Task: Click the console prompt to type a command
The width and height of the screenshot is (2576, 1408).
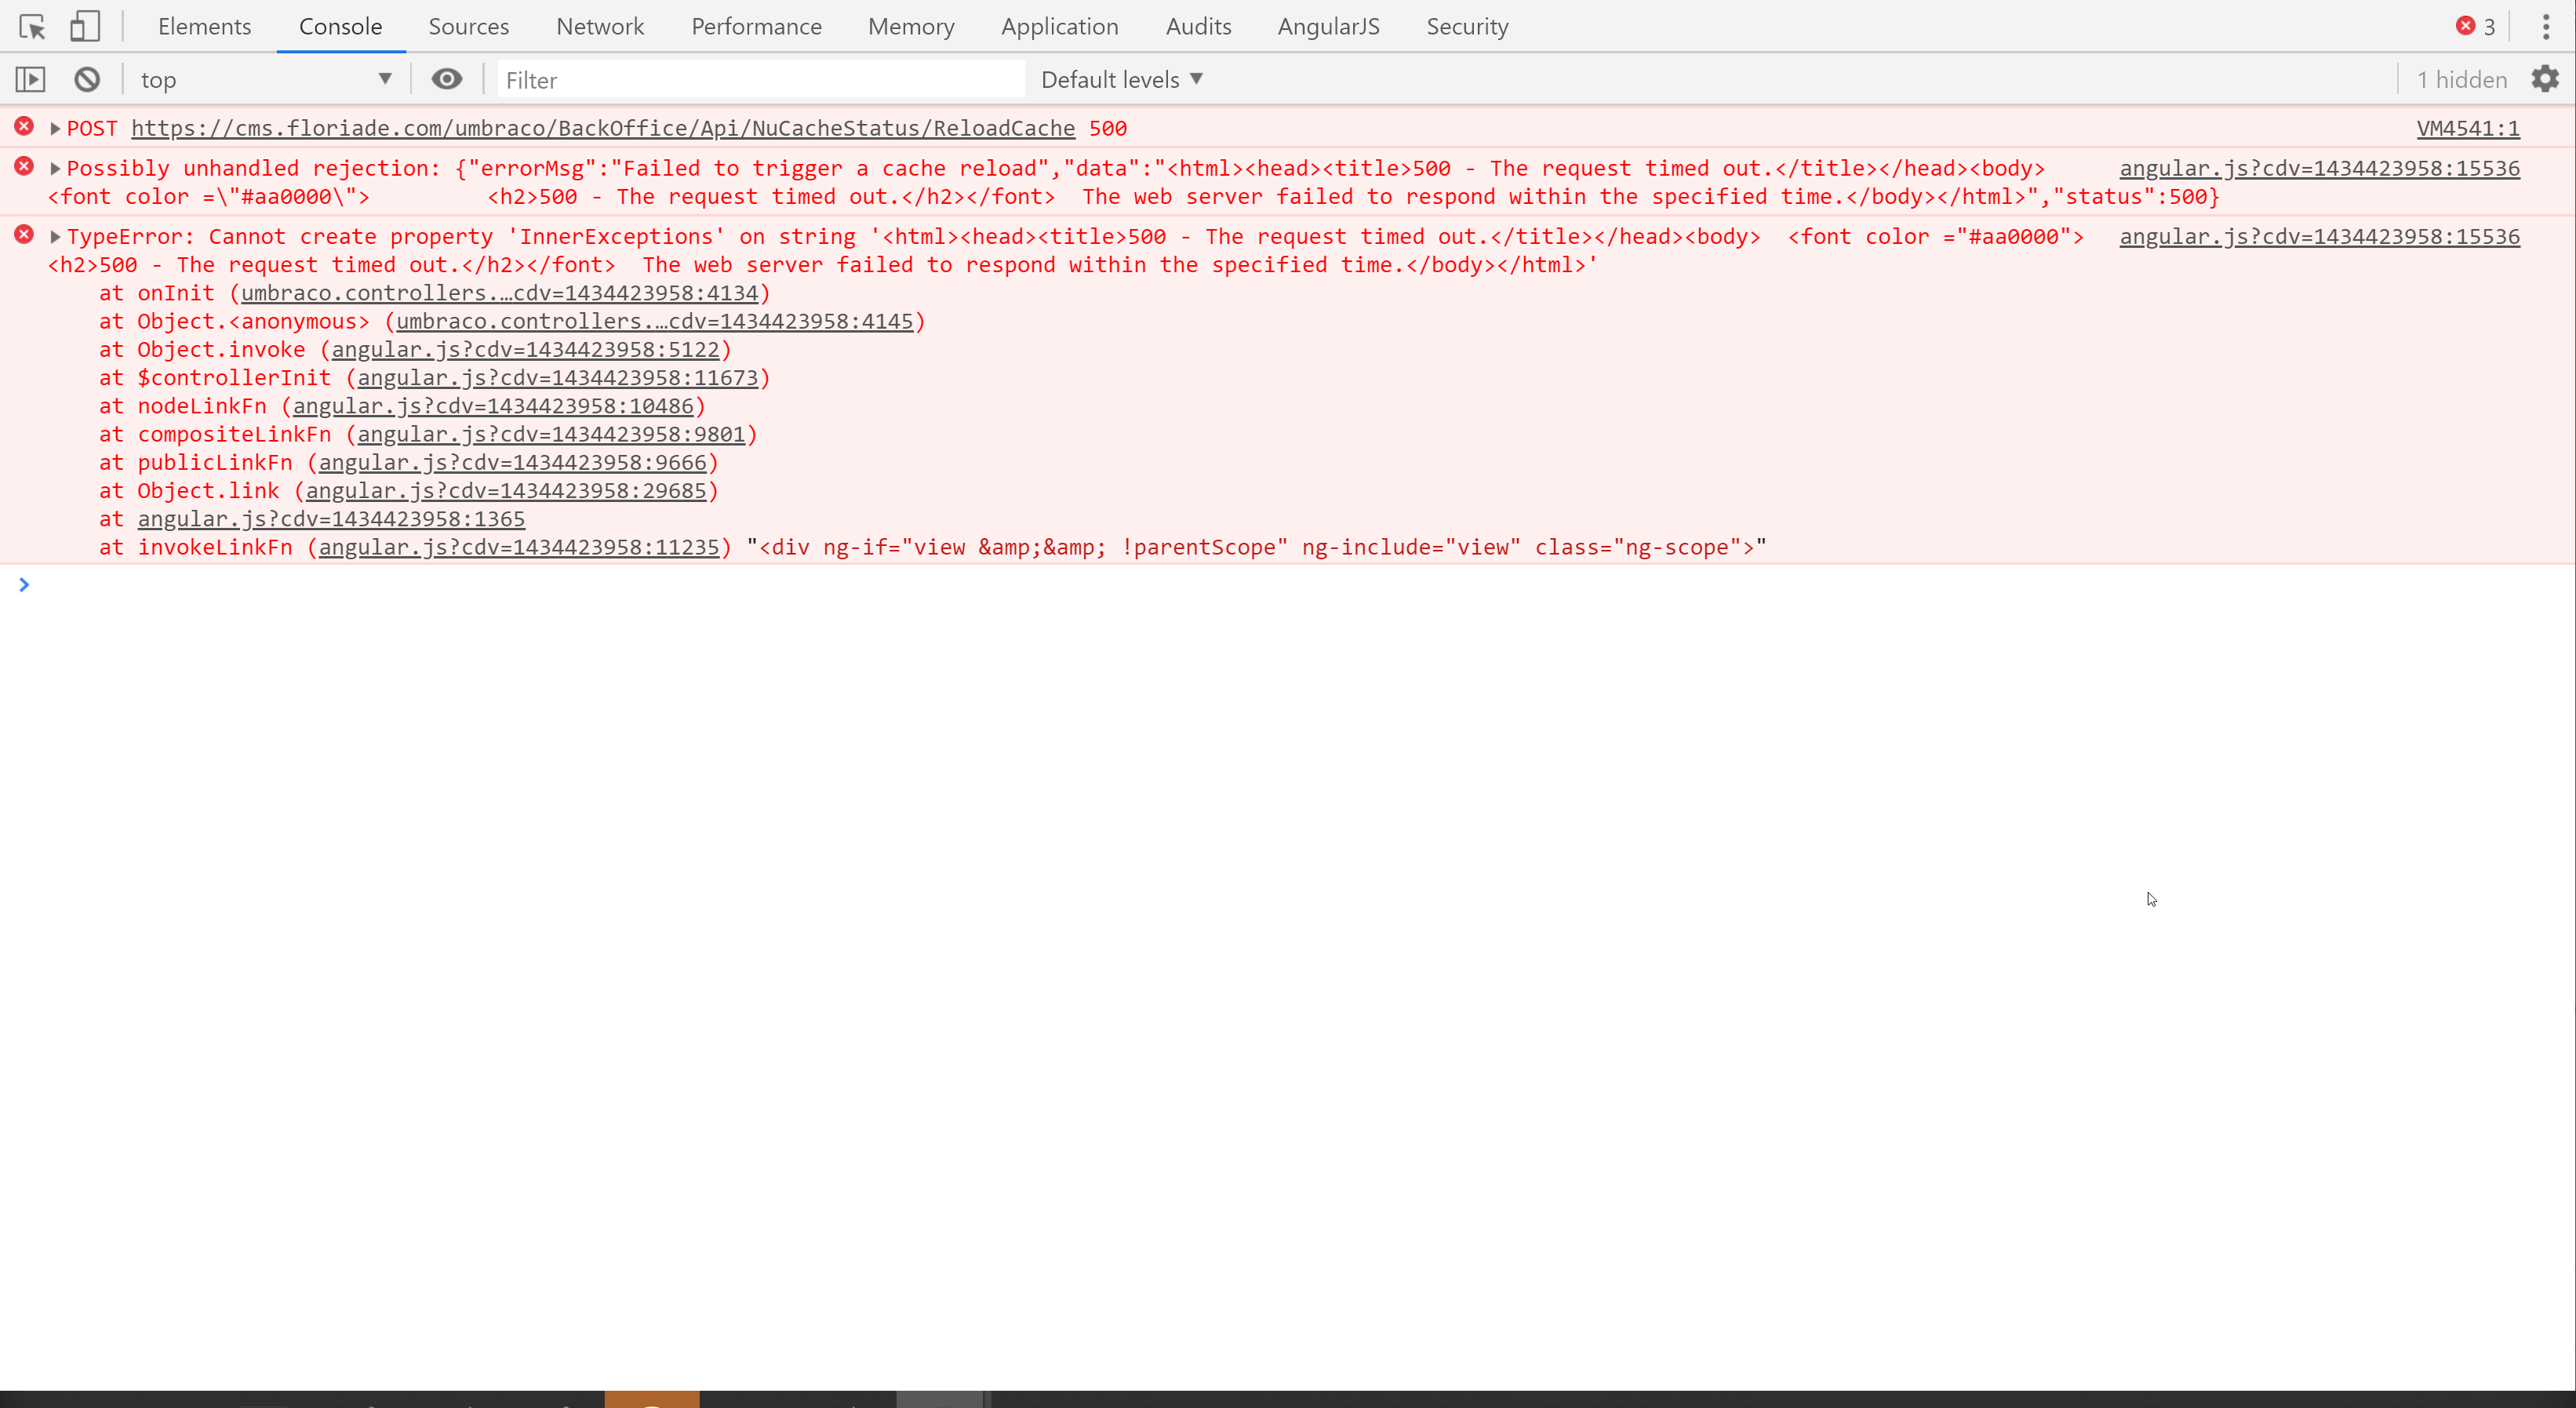Action: tap(400, 585)
